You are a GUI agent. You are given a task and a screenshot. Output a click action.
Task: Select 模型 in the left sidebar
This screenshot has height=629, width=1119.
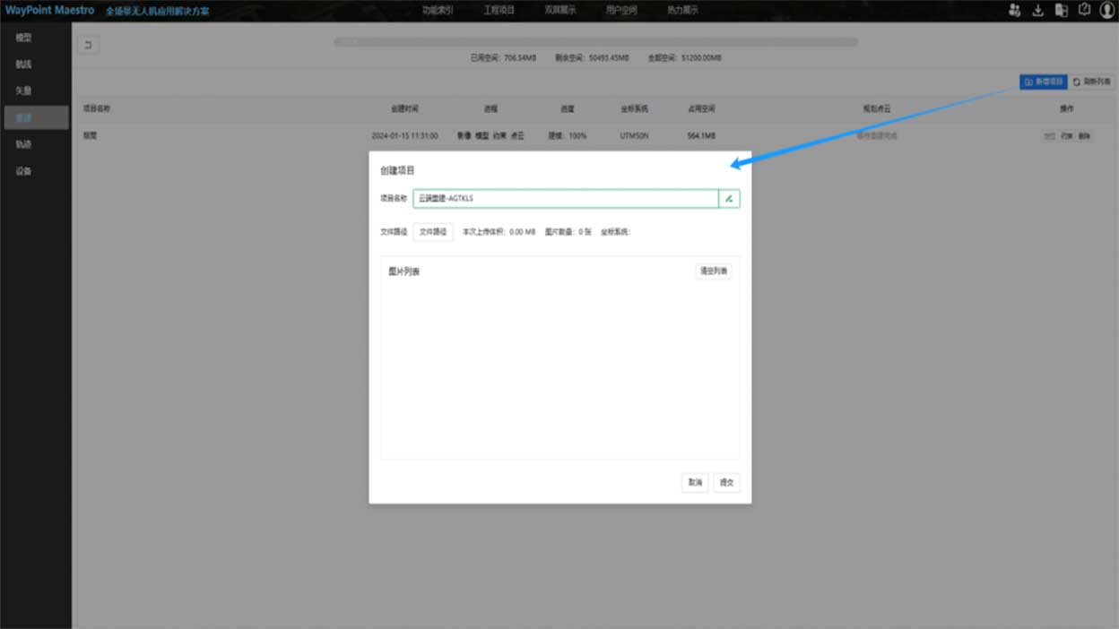[24, 38]
